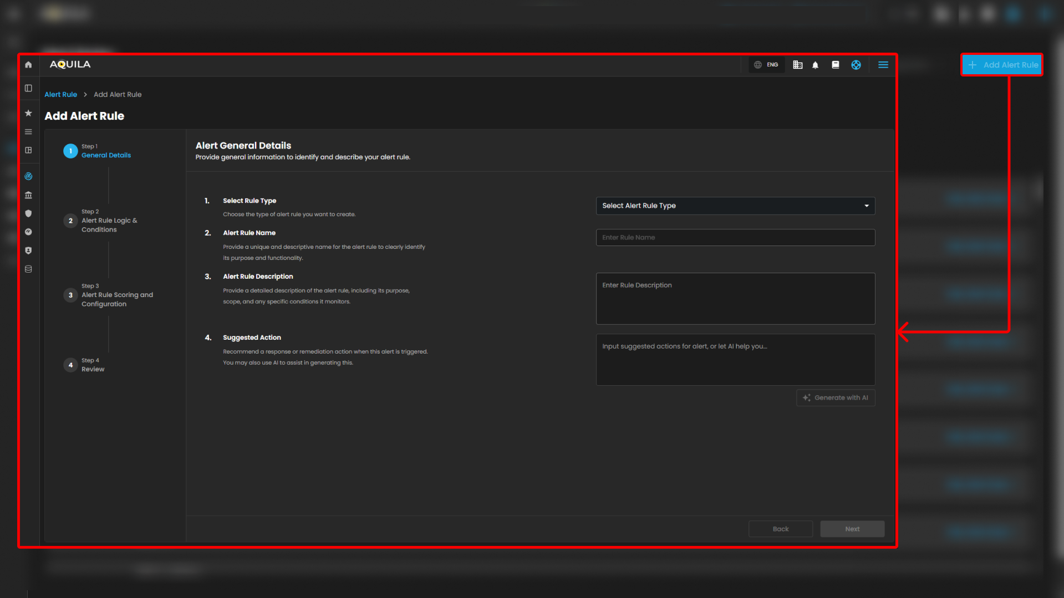Open the bank institution sidebar icon
The width and height of the screenshot is (1064, 598).
pos(28,195)
